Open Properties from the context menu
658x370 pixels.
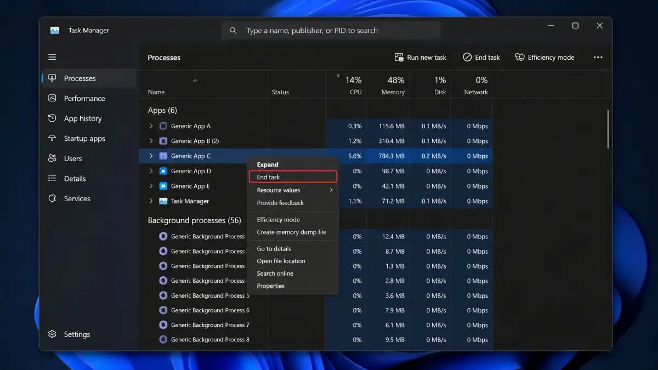point(293,286)
